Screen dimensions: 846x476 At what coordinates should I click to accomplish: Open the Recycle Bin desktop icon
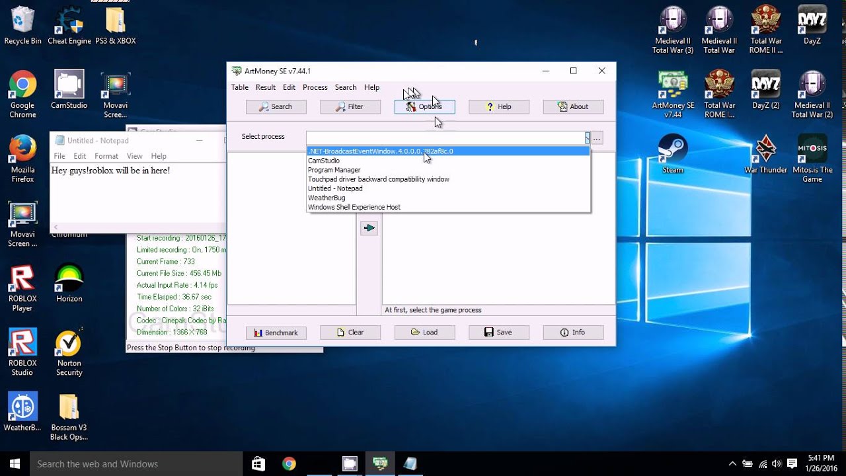point(22,26)
